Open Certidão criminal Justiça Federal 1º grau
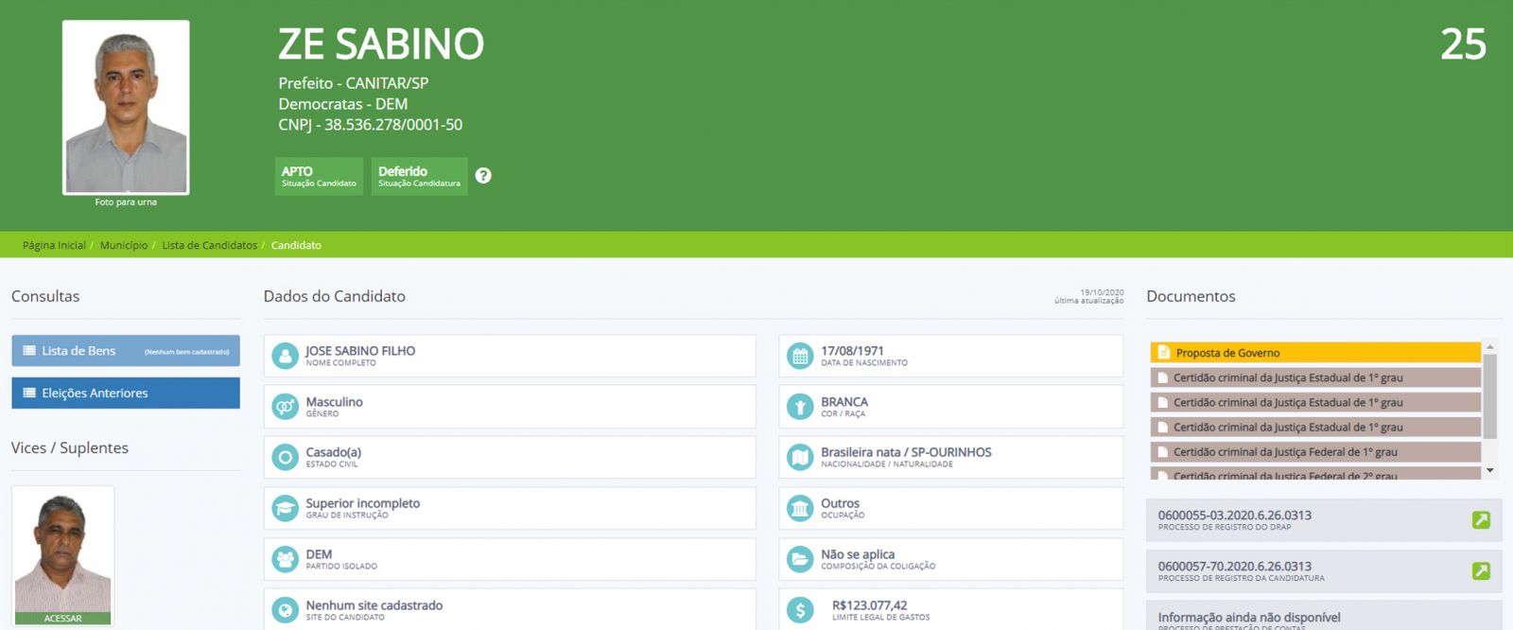The image size is (1513, 630). tap(1314, 452)
